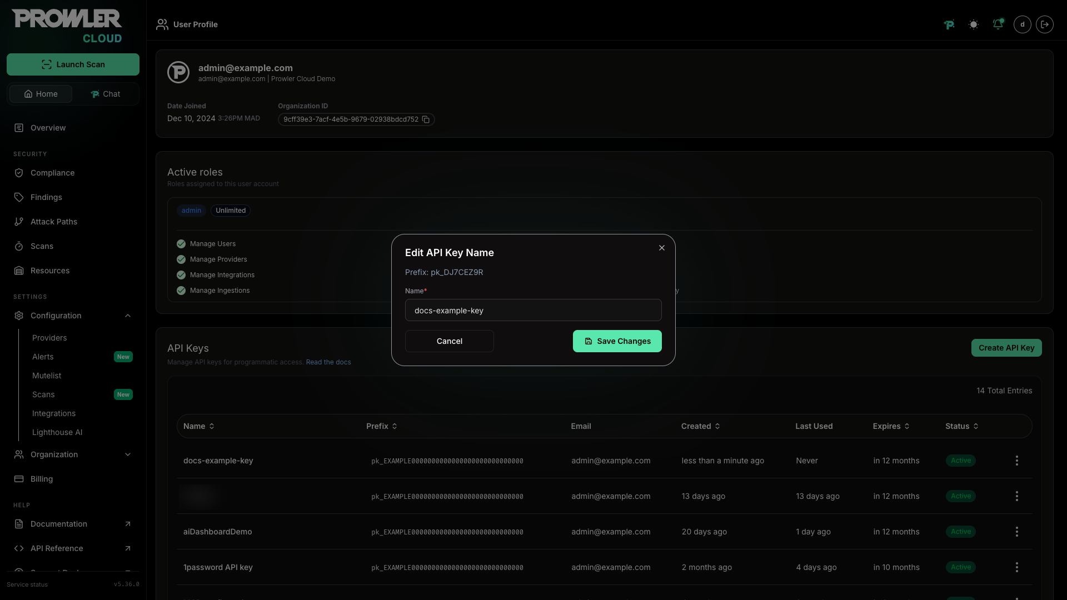Toggle the light/dark theme sun icon
The height and width of the screenshot is (600, 1067).
coord(974,24)
